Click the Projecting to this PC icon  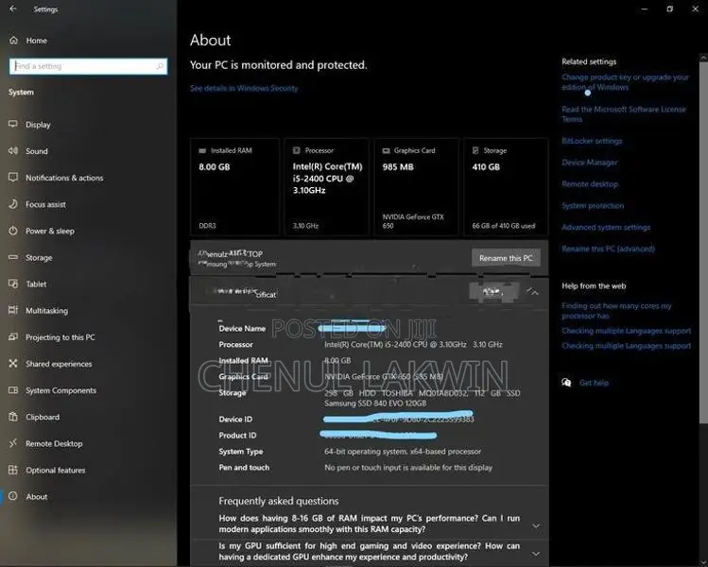tap(13, 336)
